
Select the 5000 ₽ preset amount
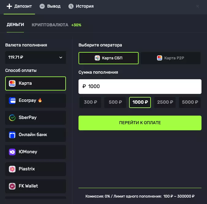[190, 102]
